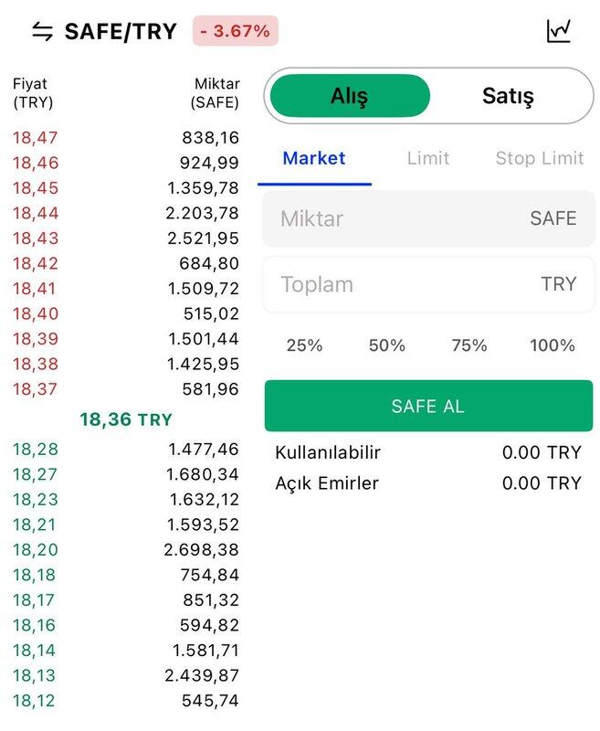Select the Market order tab
600x731 pixels.
(314, 158)
